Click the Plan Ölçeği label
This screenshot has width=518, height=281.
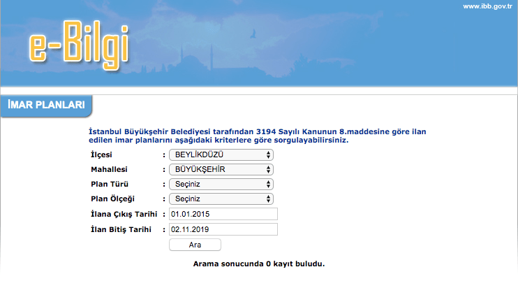[x=112, y=199]
